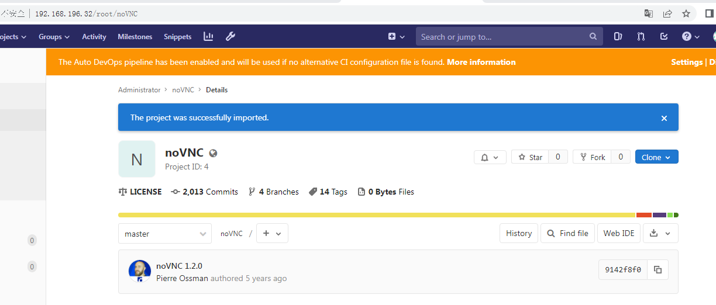Open the Issues icon in navbar

point(618,36)
